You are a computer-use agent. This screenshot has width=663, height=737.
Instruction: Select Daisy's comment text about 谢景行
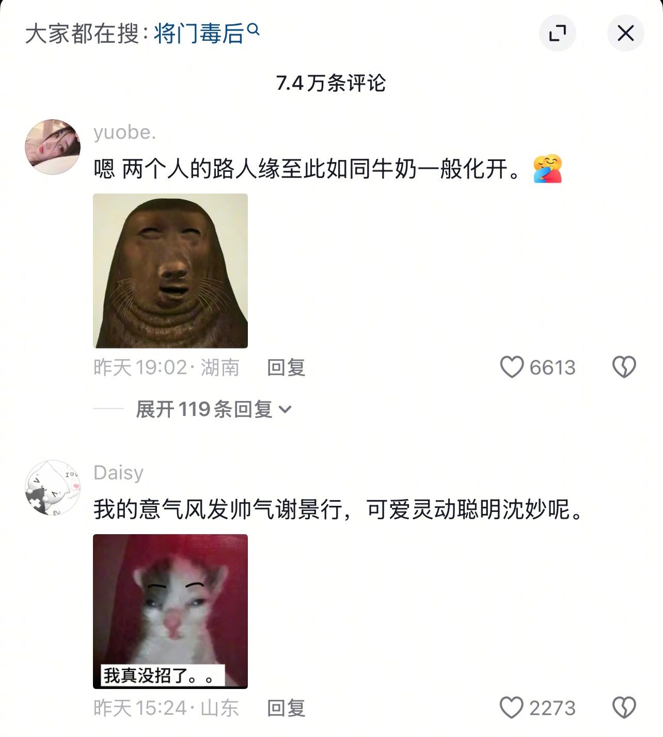click(x=339, y=509)
